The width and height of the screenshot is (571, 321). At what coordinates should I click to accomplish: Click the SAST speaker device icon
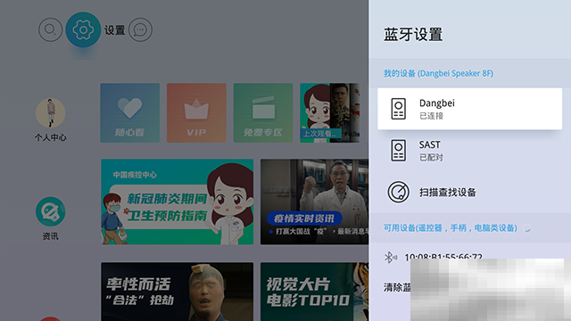399,151
